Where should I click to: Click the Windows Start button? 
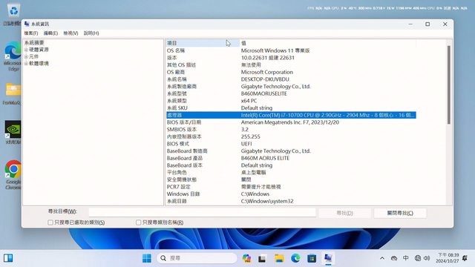[x=147, y=258]
